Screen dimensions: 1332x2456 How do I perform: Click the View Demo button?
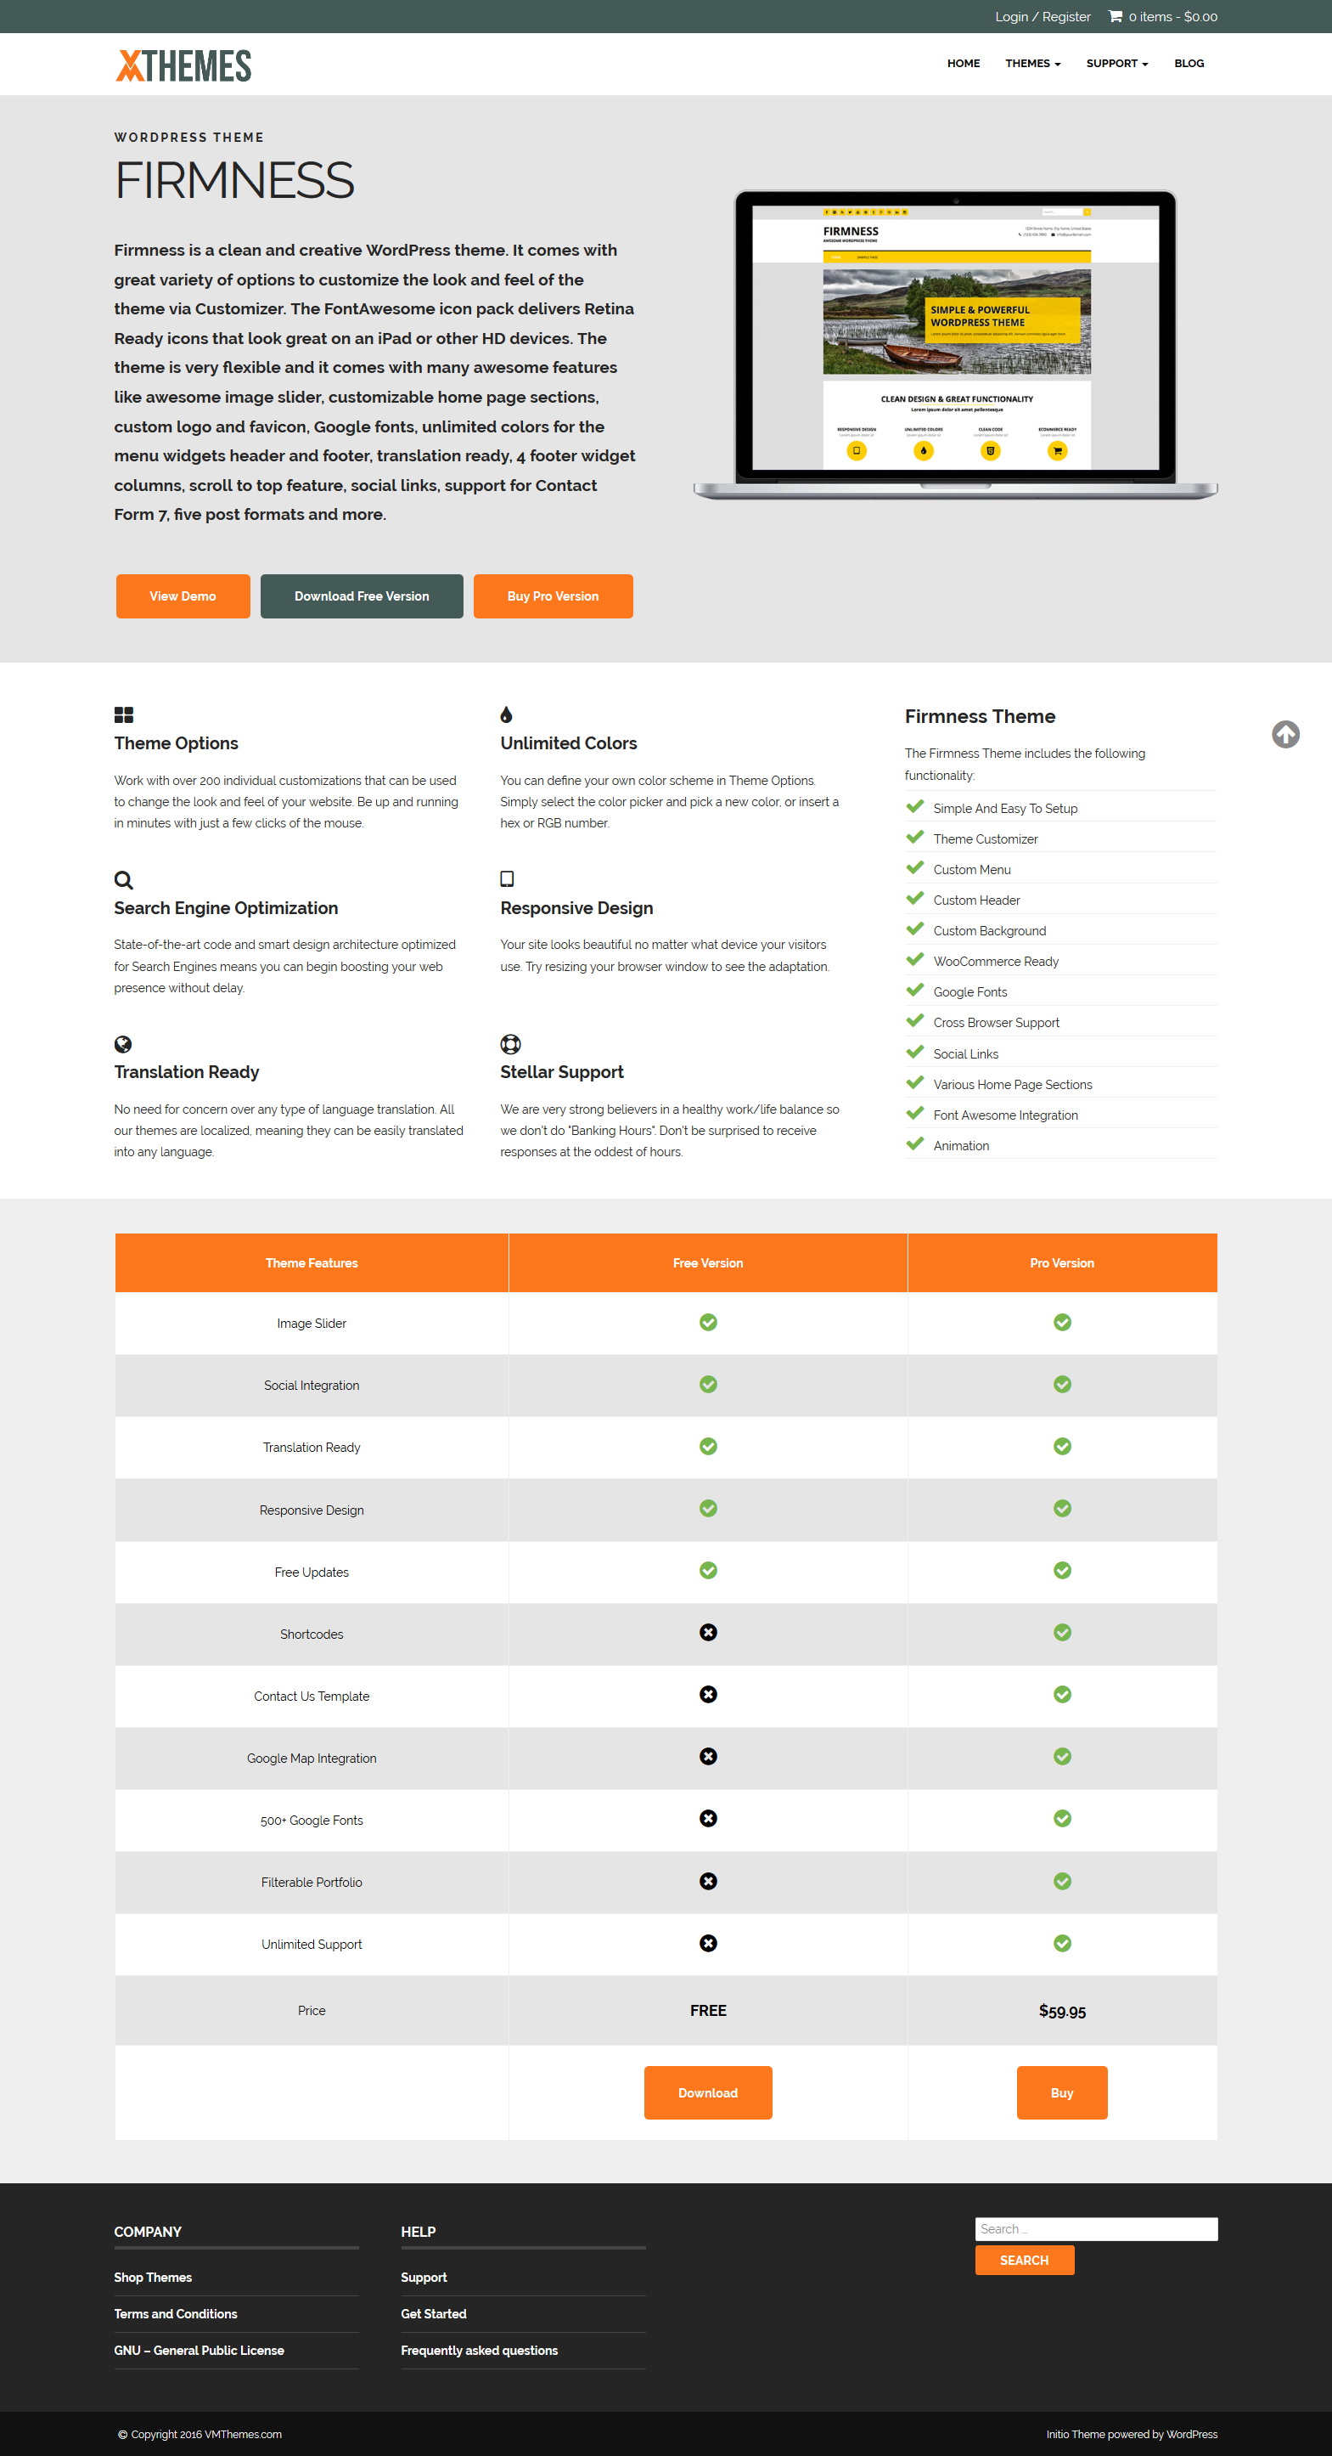[x=183, y=596]
